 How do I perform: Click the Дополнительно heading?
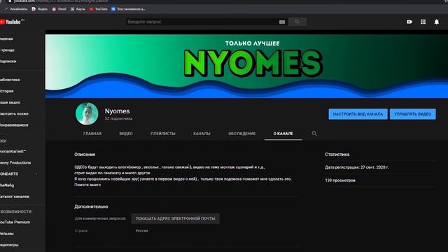pyautogui.click(x=91, y=206)
